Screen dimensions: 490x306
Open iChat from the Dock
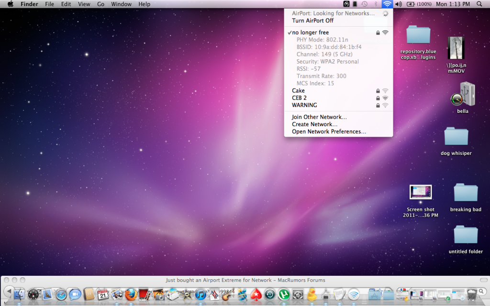click(75, 295)
